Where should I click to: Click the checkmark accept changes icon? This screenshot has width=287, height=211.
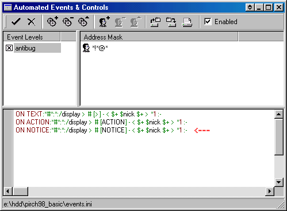coord(16,22)
